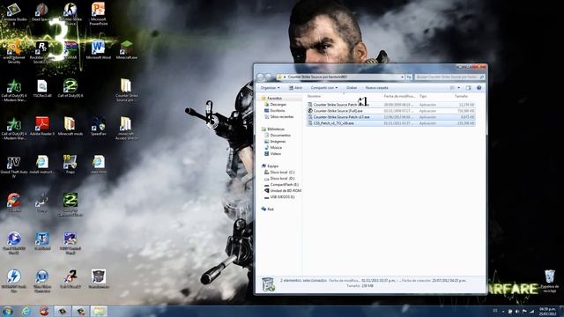This screenshot has height=317, width=564.
Task: Launch Microsoft PowerPoint from the desktop
Action: [x=98, y=14]
